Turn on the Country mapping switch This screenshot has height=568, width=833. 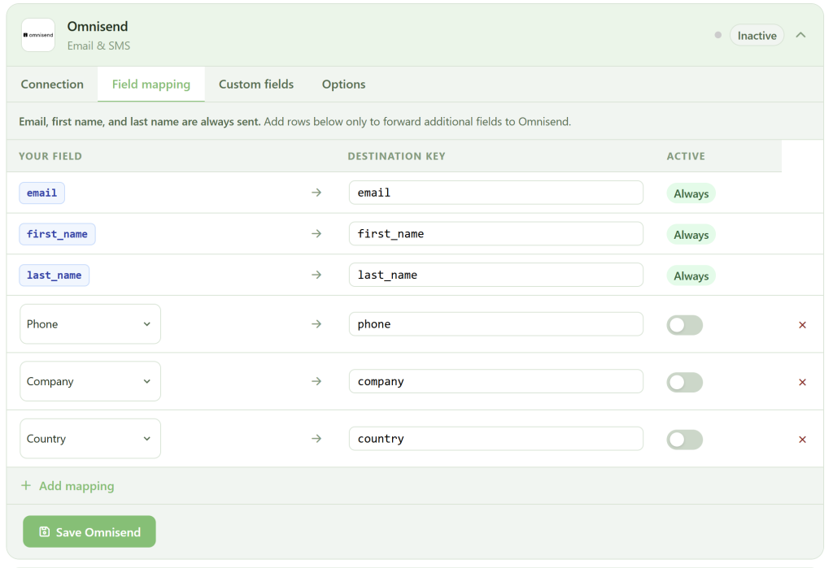pyautogui.click(x=685, y=440)
